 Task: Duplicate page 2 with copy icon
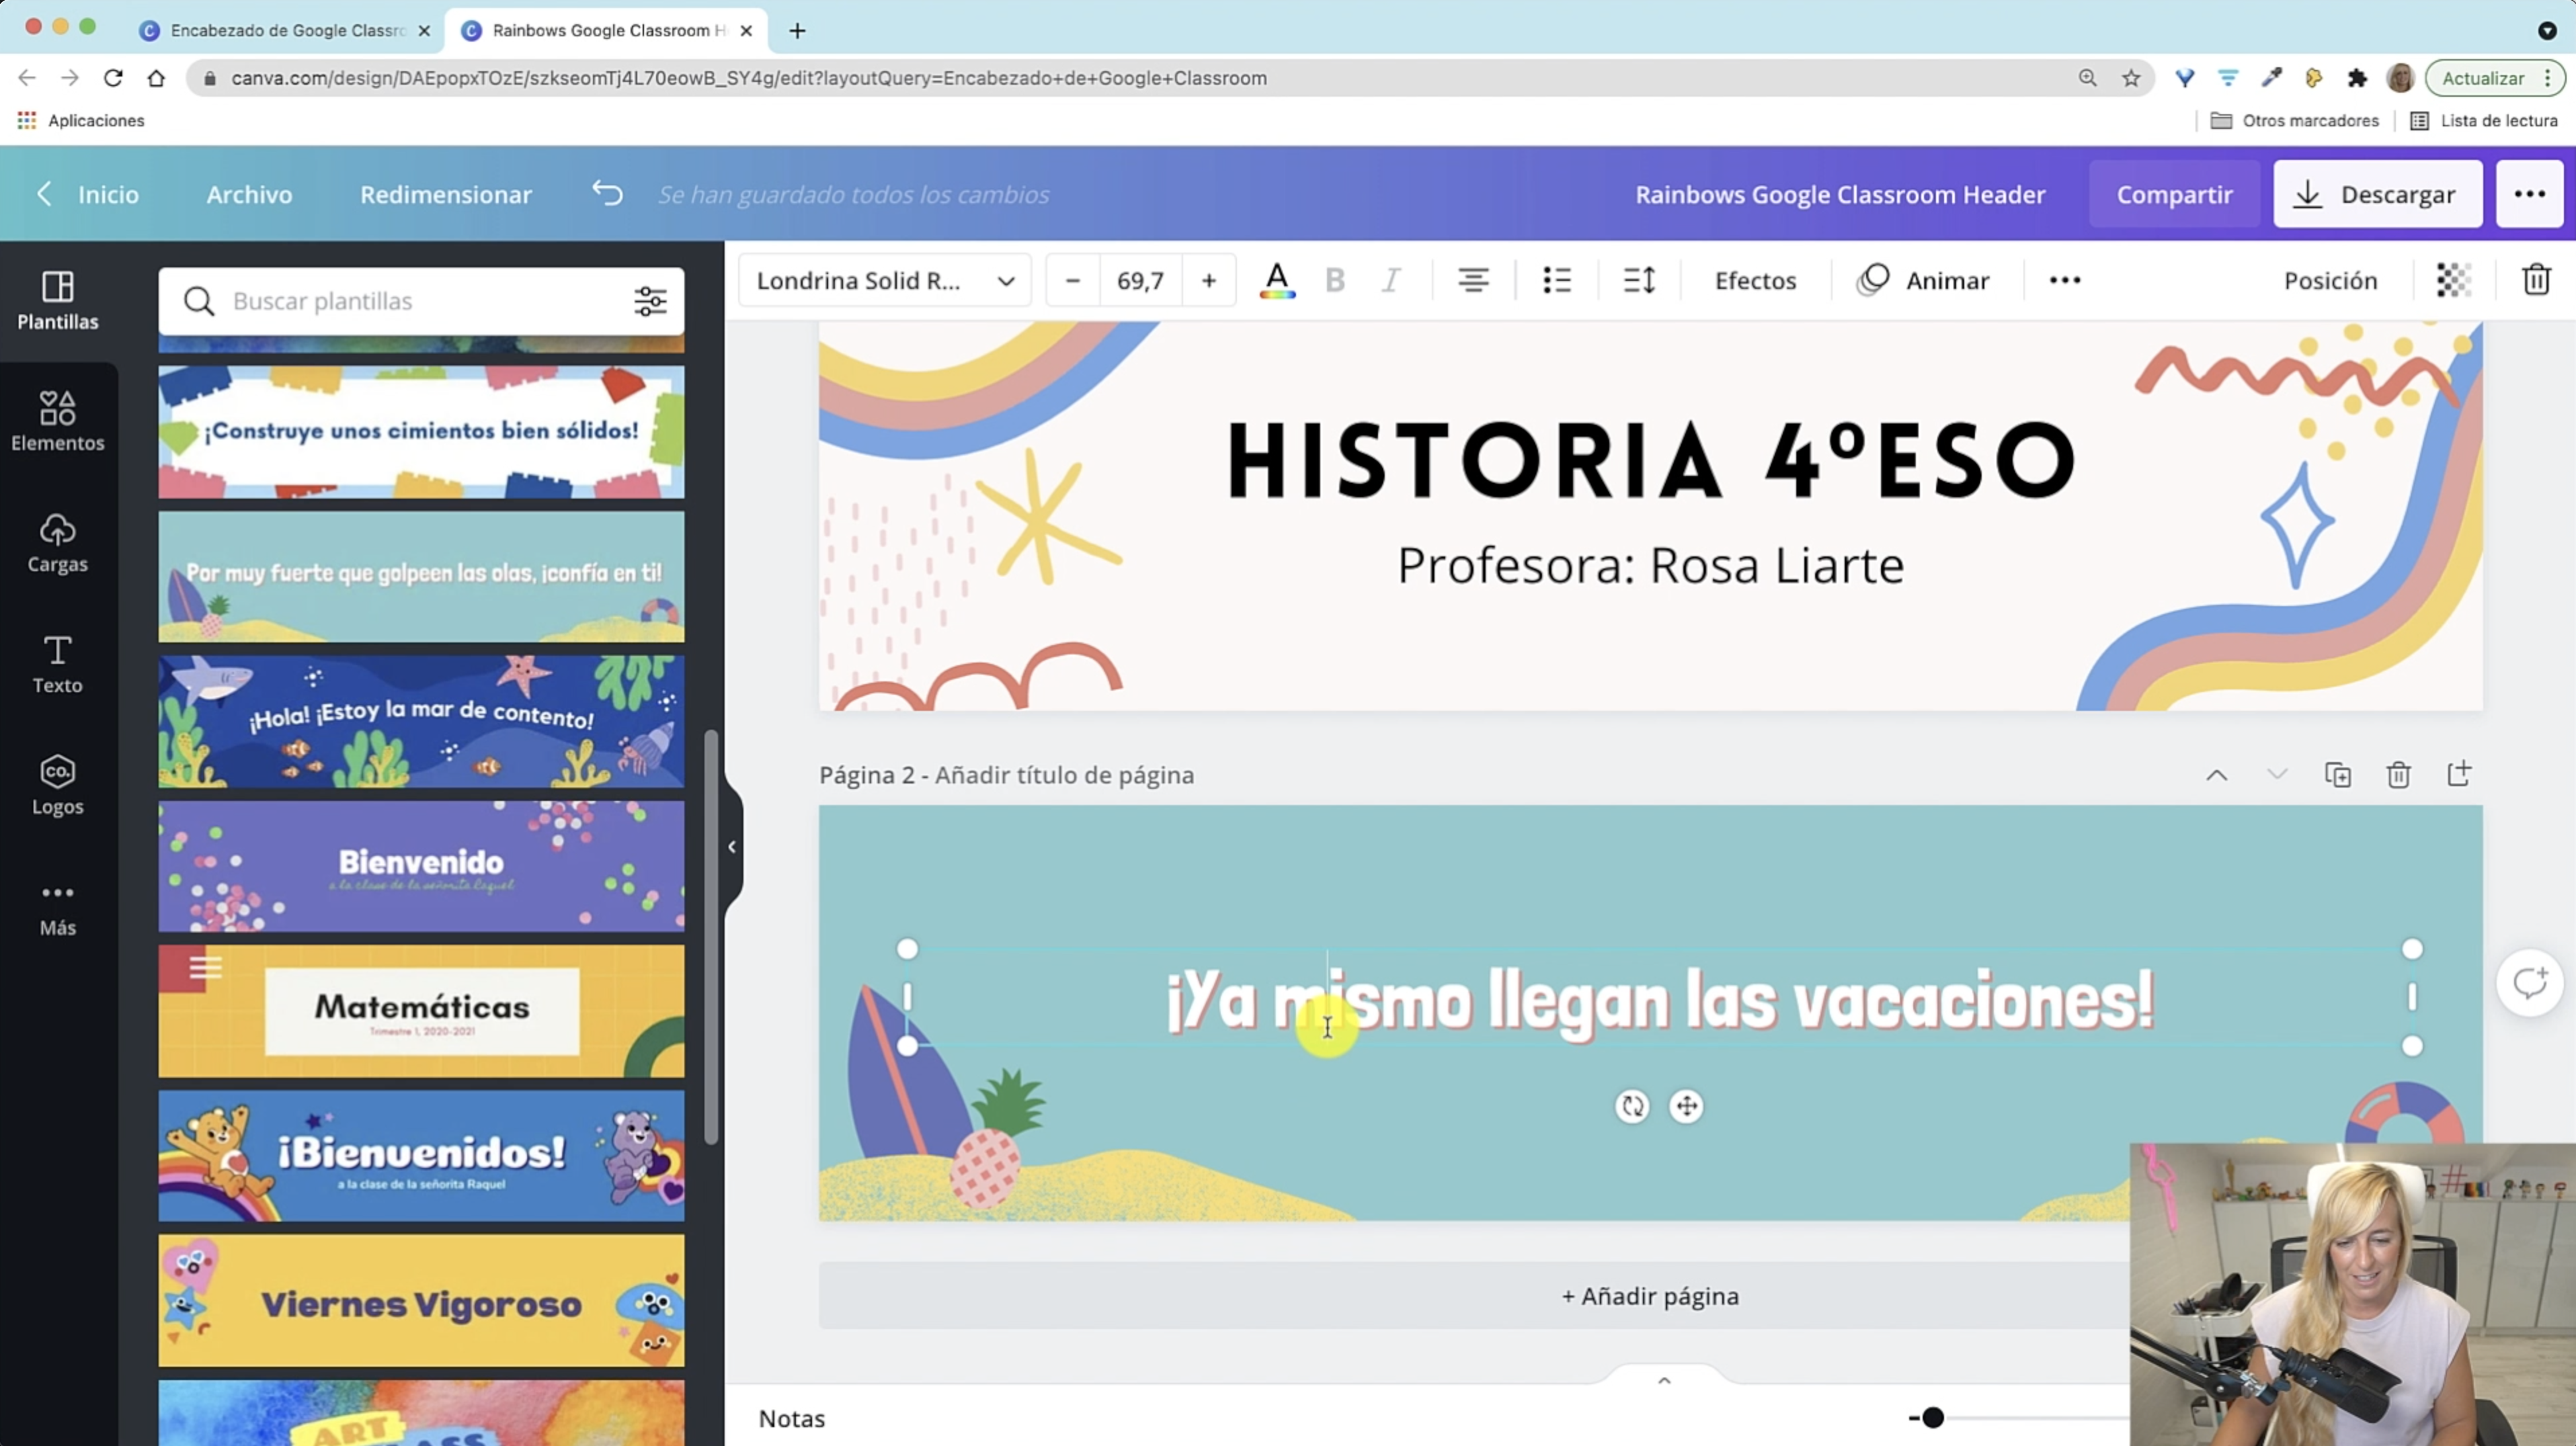pyautogui.click(x=2338, y=775)
